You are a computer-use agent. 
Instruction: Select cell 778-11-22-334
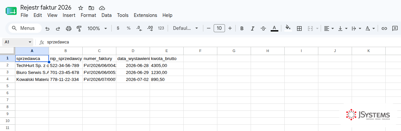[x=66, y=79]
